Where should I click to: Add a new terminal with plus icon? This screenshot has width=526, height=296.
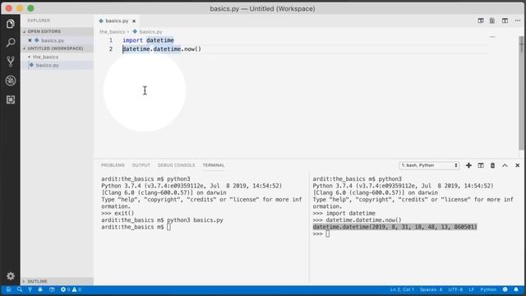click(x=468, y=165)
